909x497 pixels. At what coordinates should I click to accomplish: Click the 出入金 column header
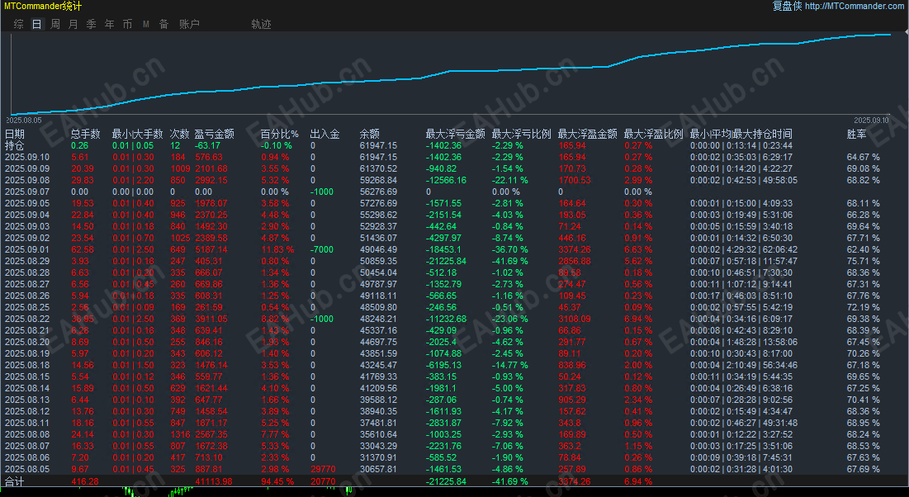click(x=324, y=134)
